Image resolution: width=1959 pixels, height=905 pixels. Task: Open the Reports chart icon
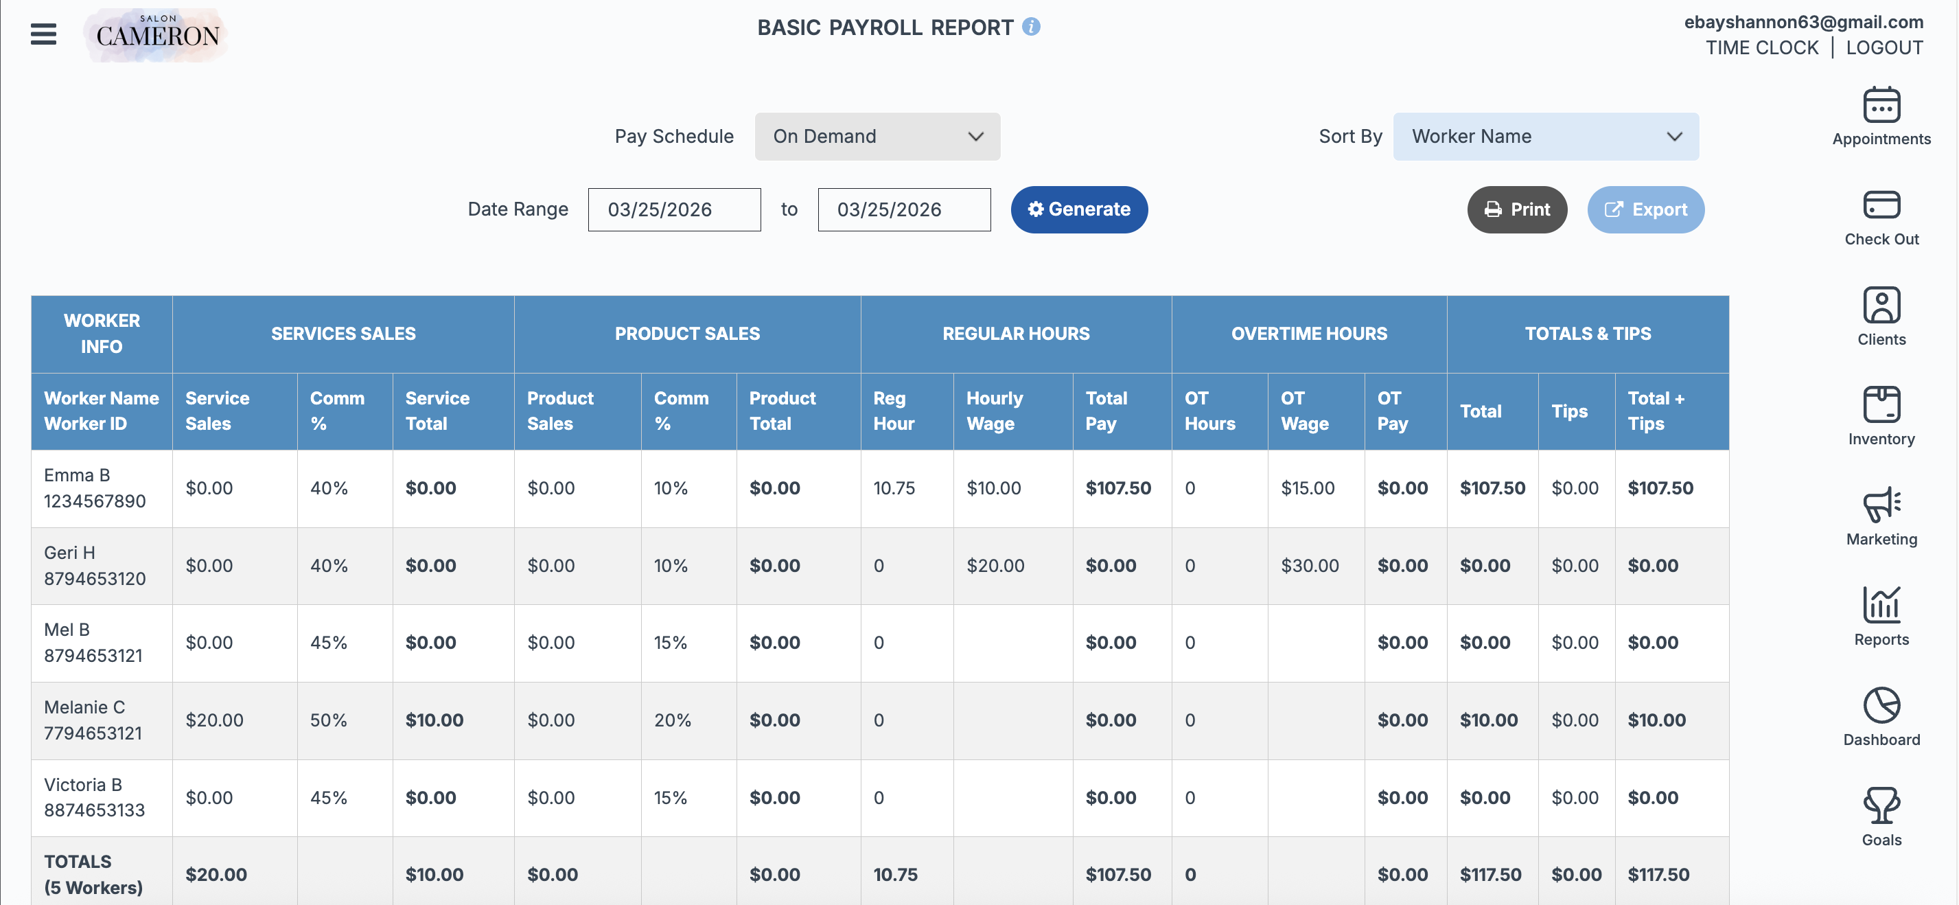point(1881,606)
